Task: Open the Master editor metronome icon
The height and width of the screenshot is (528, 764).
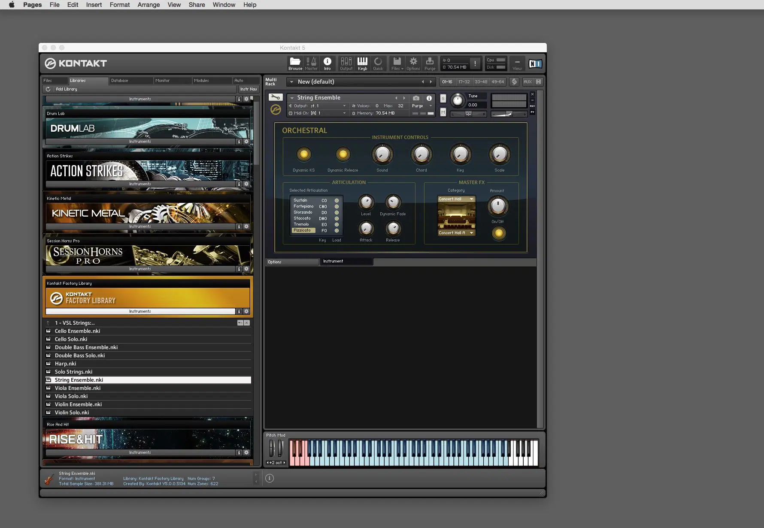Action: 311,63
